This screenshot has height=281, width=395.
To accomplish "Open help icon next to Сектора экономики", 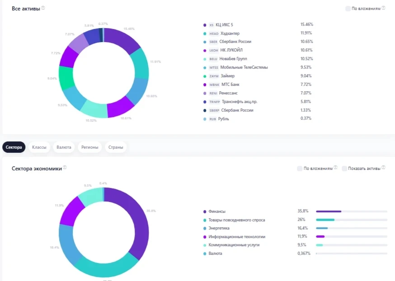I will tap(65, 167).
